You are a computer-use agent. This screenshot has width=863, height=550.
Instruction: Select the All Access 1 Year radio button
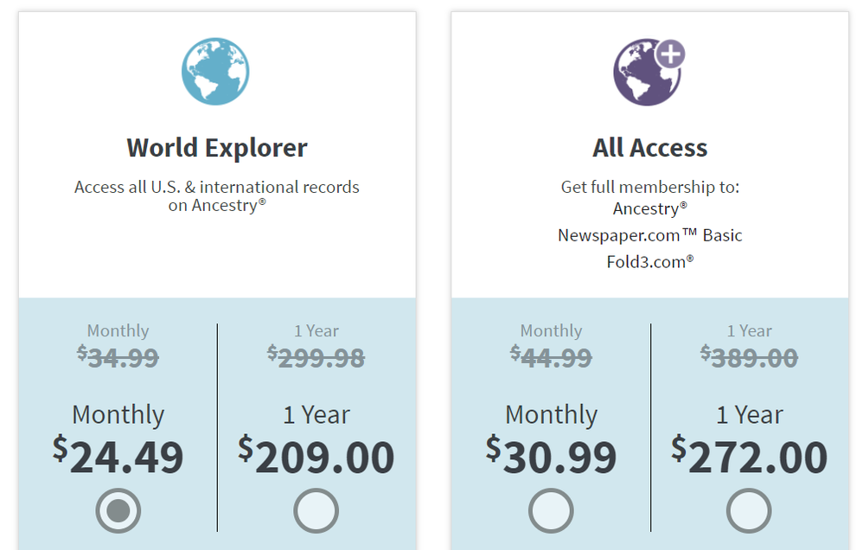pos(749,510)
